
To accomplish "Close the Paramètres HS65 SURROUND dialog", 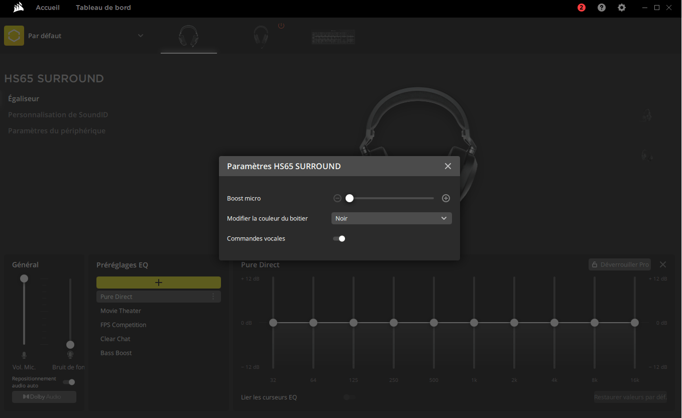I will [448, 166].
